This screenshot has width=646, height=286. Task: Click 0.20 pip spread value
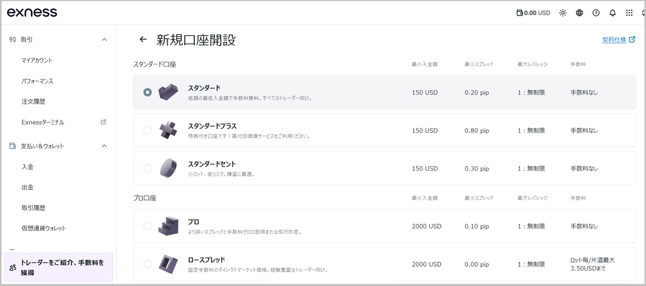[477, 92]
